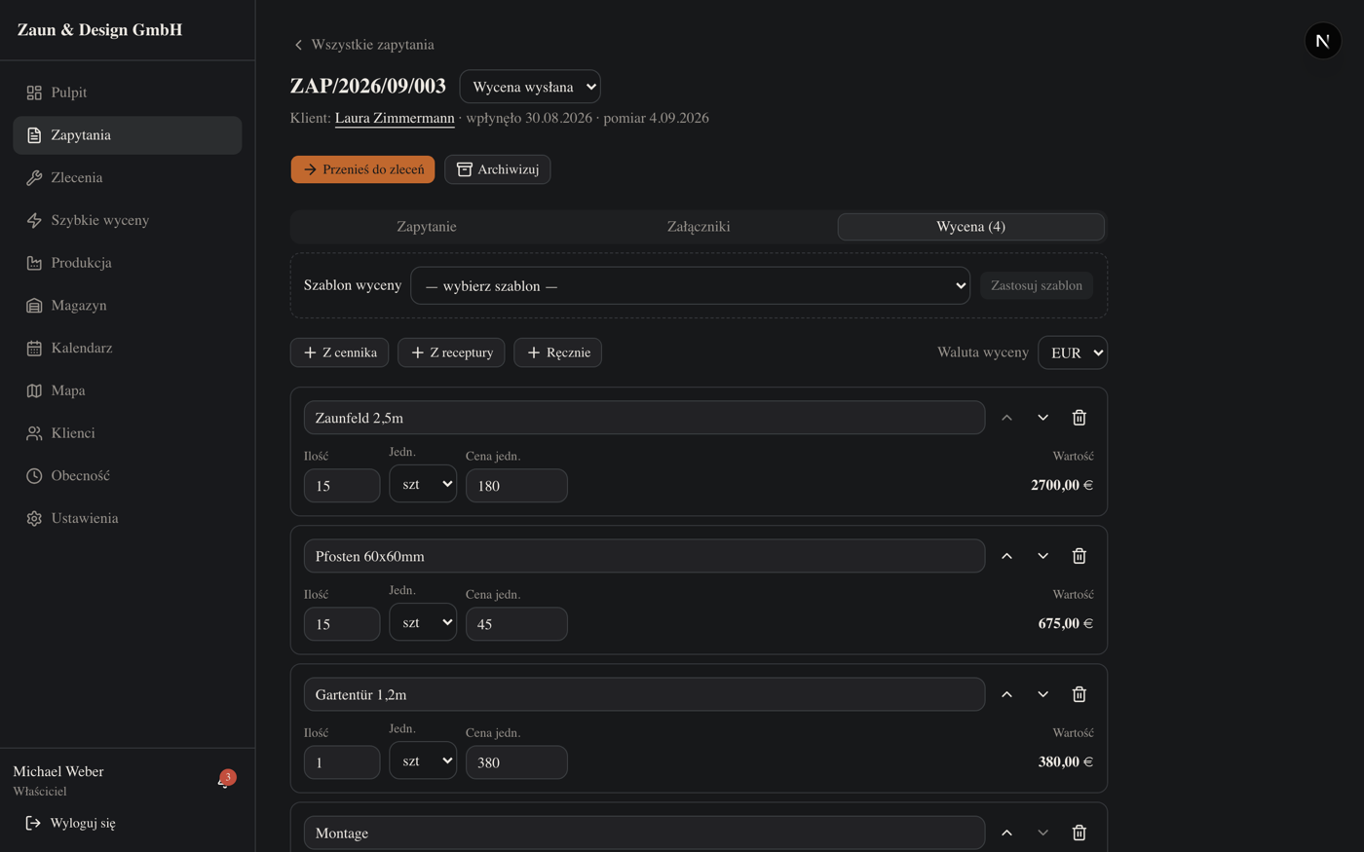Screen dimensions: 1364x852
Task: Open the Wycena wysłana status dropdown
Action: (530, 87)
